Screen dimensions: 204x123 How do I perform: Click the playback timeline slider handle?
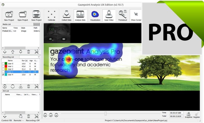[x=106, y=114]
